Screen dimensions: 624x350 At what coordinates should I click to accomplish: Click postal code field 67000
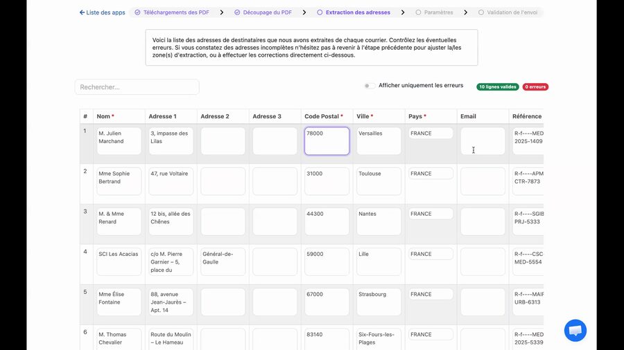click(x=327, y=302)
